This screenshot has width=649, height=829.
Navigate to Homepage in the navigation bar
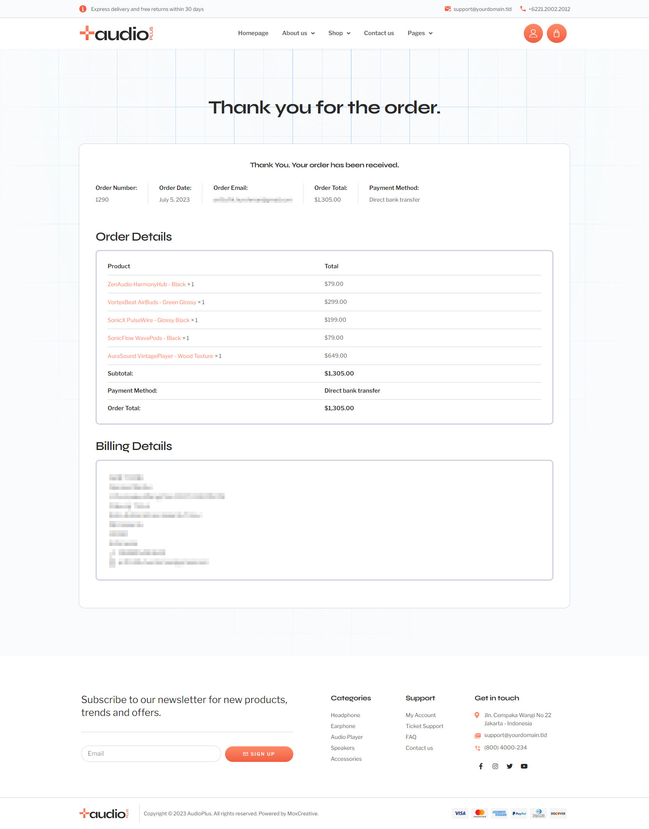[253, 33]
